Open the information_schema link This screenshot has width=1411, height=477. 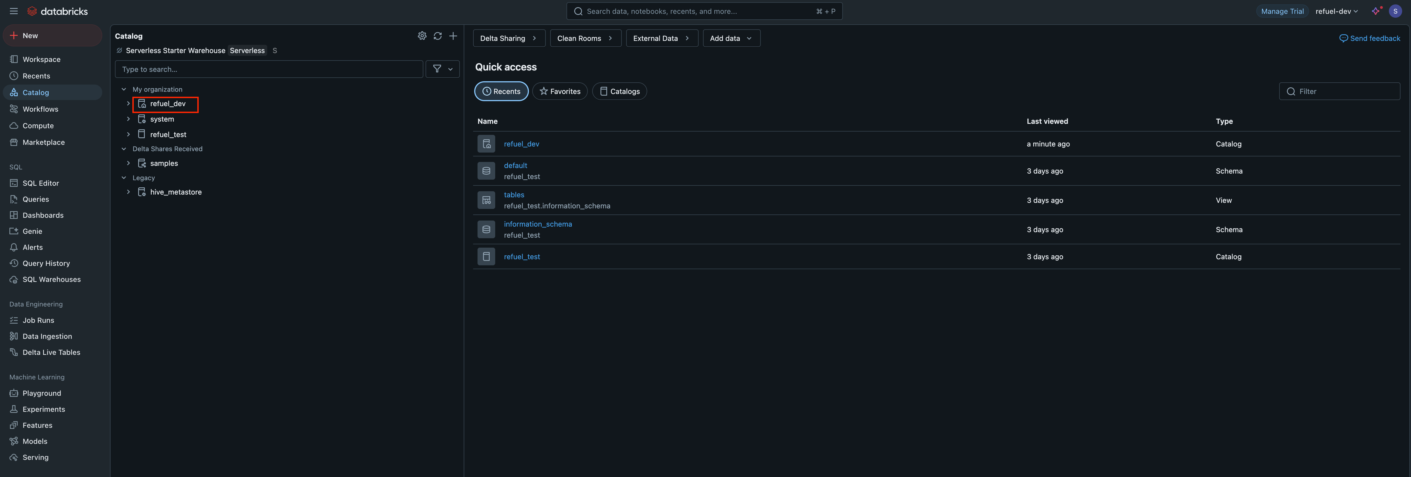click(537, 224)
